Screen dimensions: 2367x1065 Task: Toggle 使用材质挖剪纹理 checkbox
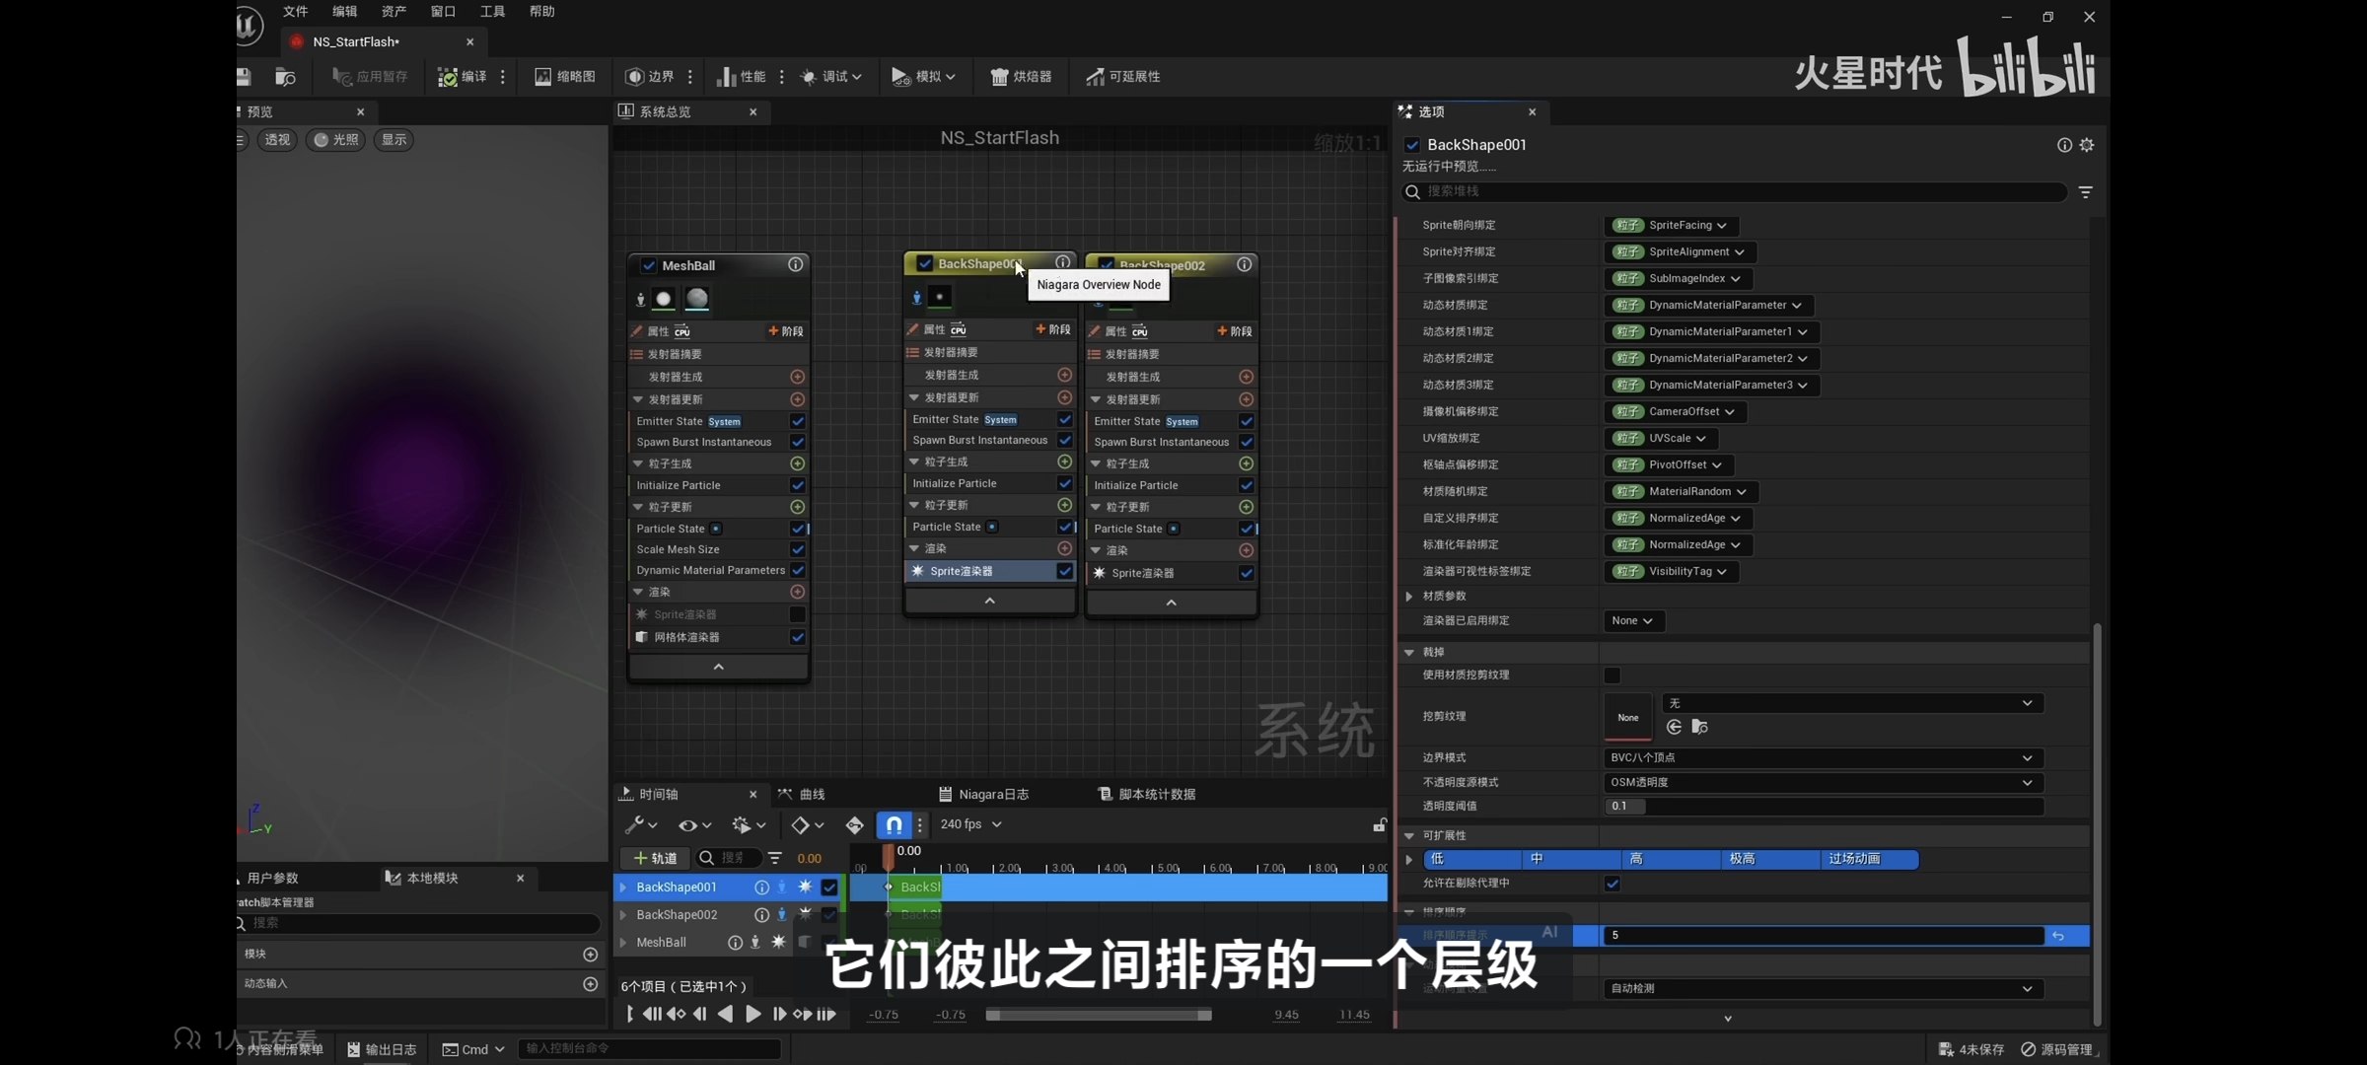coord(1612,675)
